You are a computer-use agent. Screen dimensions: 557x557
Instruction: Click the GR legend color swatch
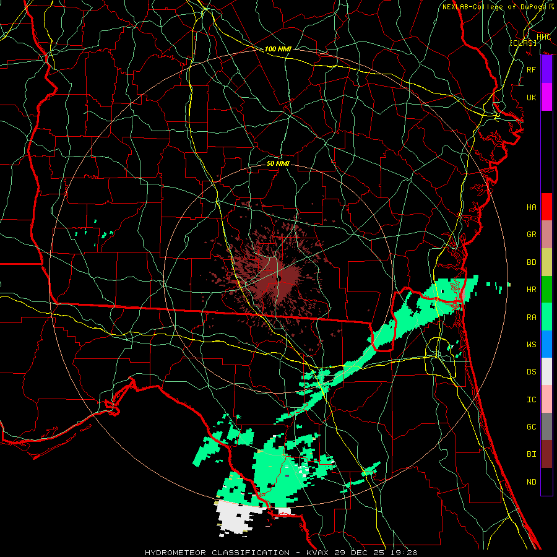[x=546, y=234]
